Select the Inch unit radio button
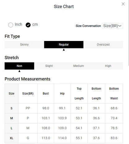 (x=11, y=25)
